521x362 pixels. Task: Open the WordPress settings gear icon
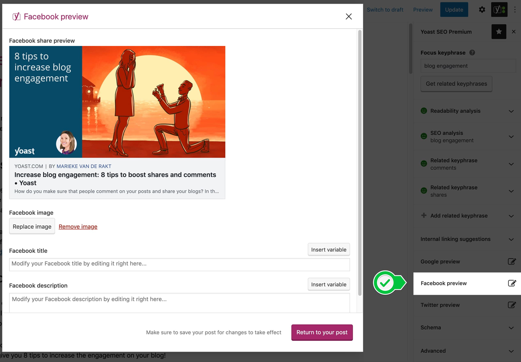click(x=482, y=9)
